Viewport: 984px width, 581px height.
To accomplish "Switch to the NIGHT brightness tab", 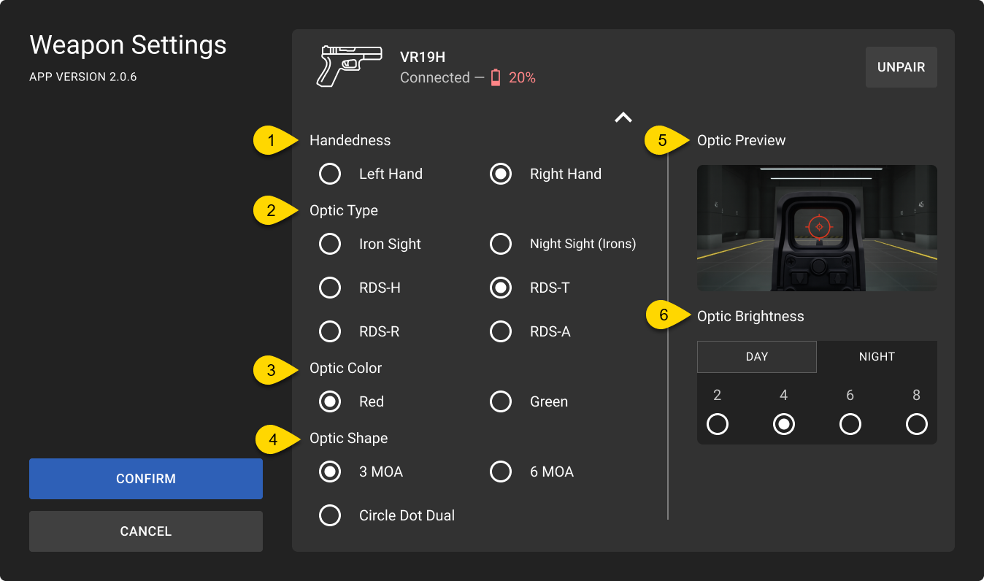I will coord(877,357).
